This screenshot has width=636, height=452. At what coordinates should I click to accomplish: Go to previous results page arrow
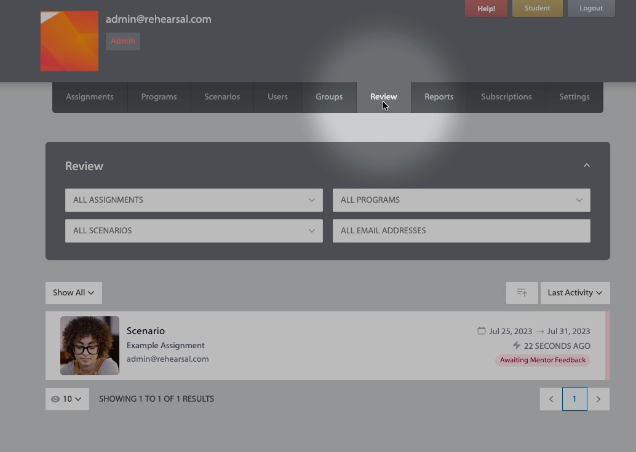point(551,399)
